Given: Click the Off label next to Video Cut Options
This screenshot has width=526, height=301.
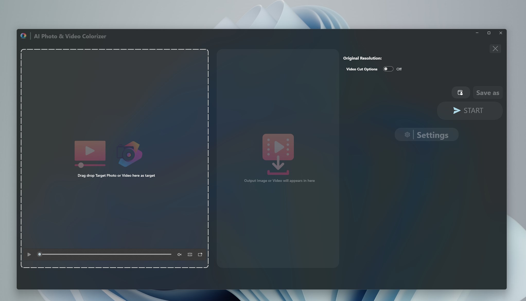Looking at the screenshot, I should coord(399,69).
